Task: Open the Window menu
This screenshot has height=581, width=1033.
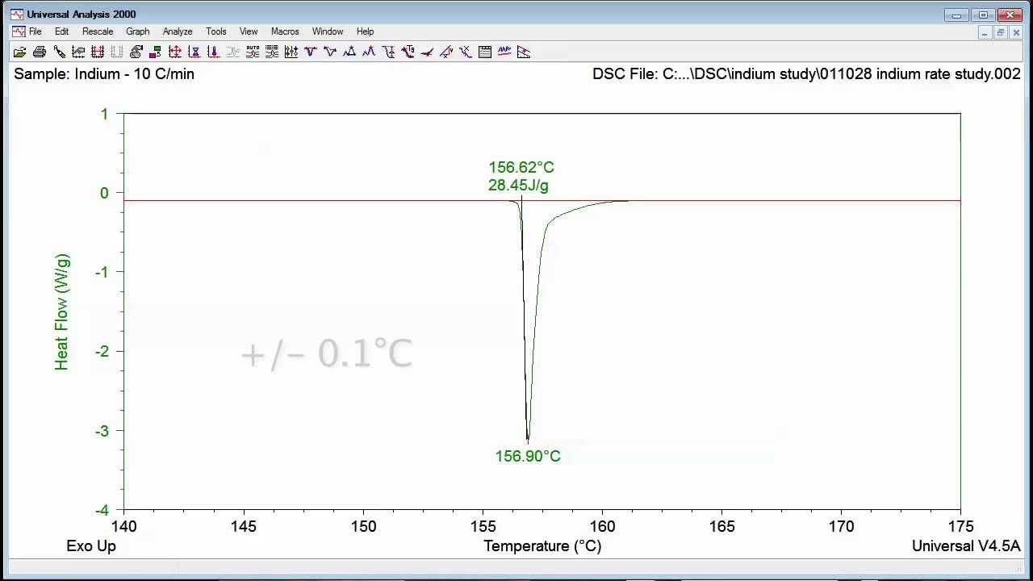Action: coord(328,31)
